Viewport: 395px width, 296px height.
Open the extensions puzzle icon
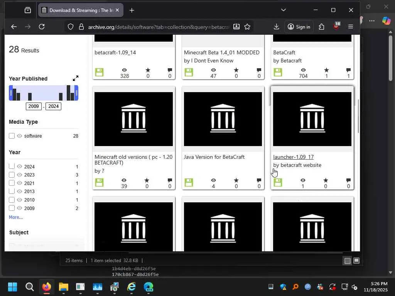[321, 27]
